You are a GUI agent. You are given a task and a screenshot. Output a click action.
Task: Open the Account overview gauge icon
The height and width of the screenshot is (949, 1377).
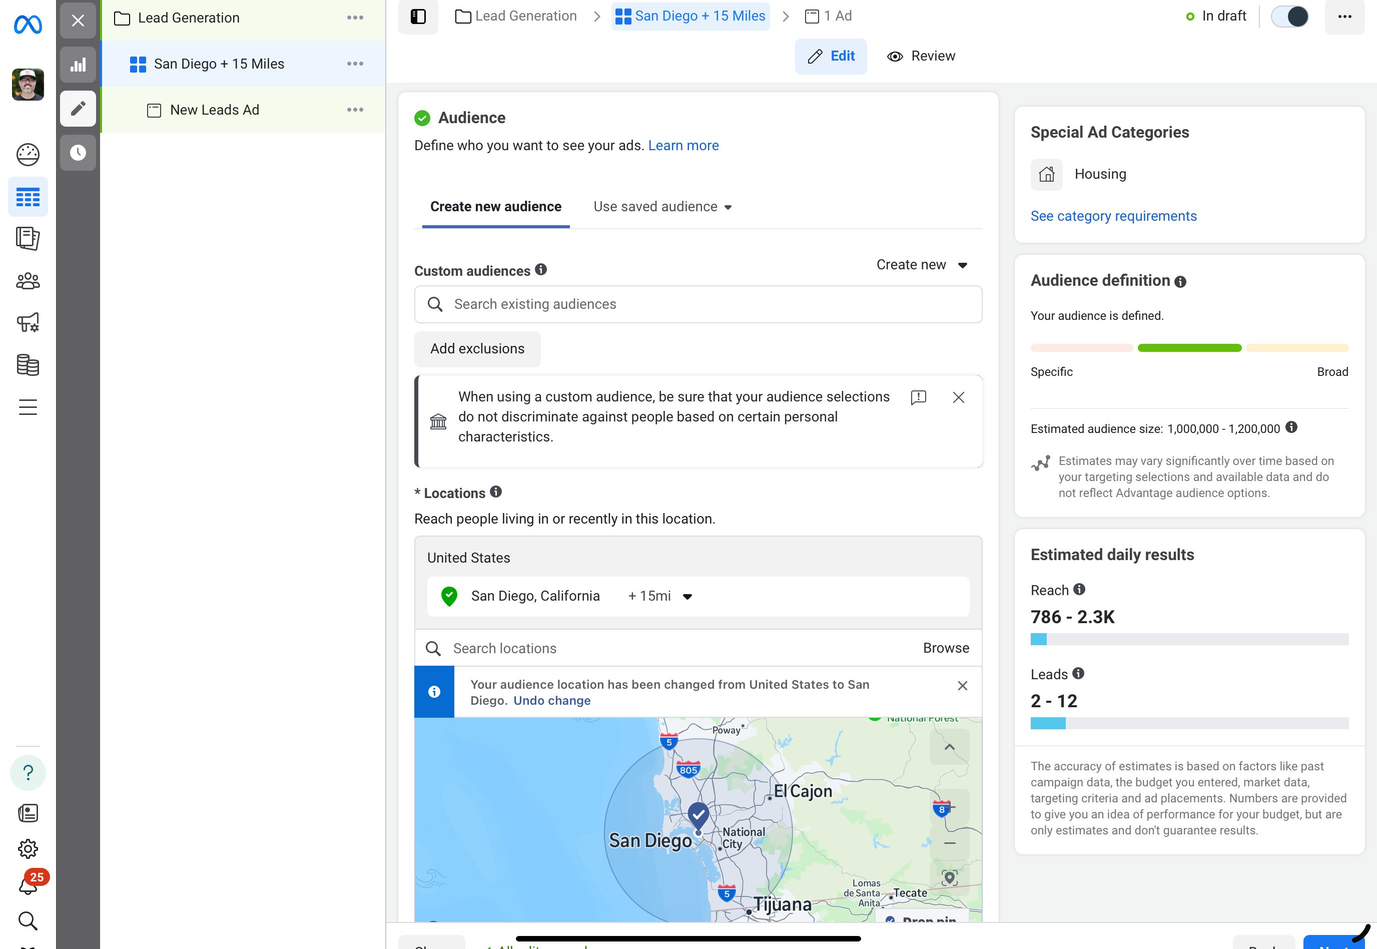pyautogui.click(x=28, y=155)
